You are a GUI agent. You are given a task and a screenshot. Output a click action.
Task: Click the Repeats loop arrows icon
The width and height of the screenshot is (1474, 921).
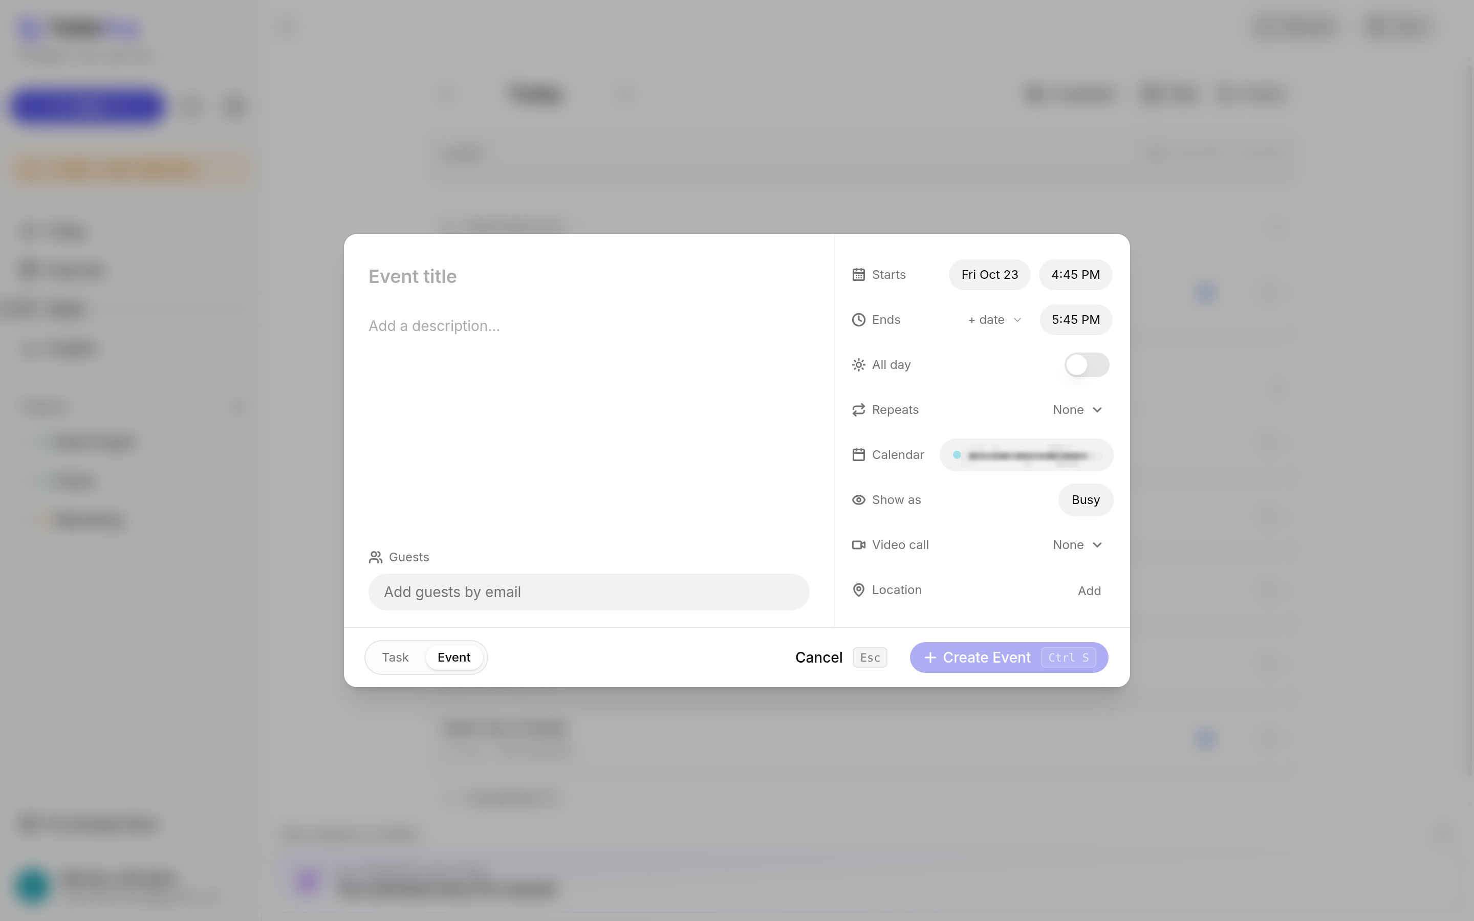(858, 410)
